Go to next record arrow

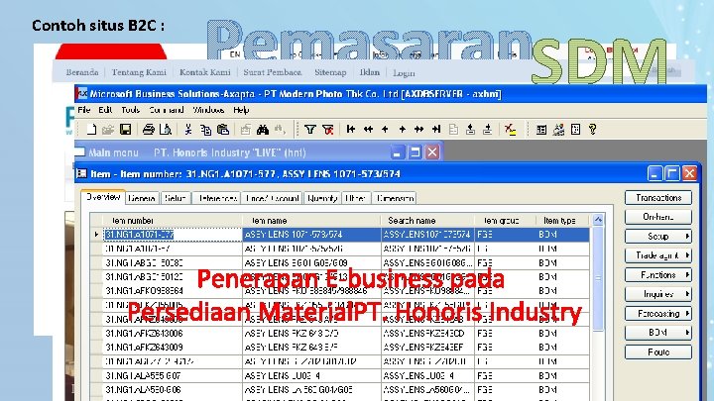pos(402,130)
